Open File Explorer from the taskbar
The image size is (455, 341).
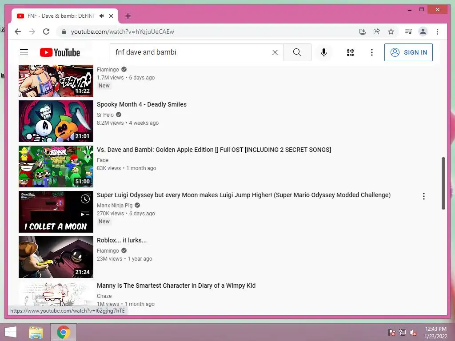(x=36, y=332)
